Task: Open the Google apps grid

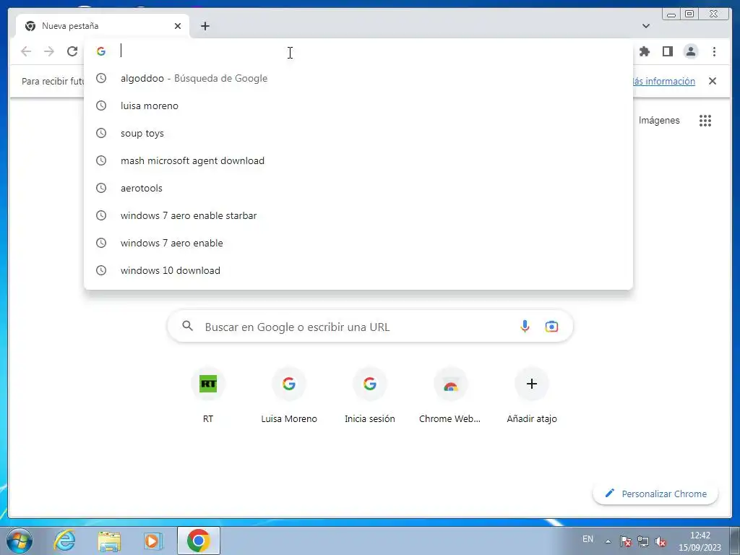Action: [x=705, y=121]
